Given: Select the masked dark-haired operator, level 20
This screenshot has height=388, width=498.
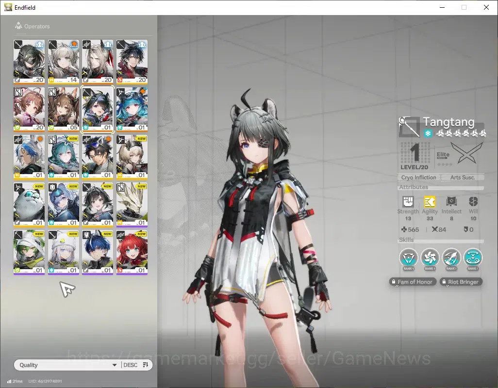Looking at the screenshot, I should point(29,62).
